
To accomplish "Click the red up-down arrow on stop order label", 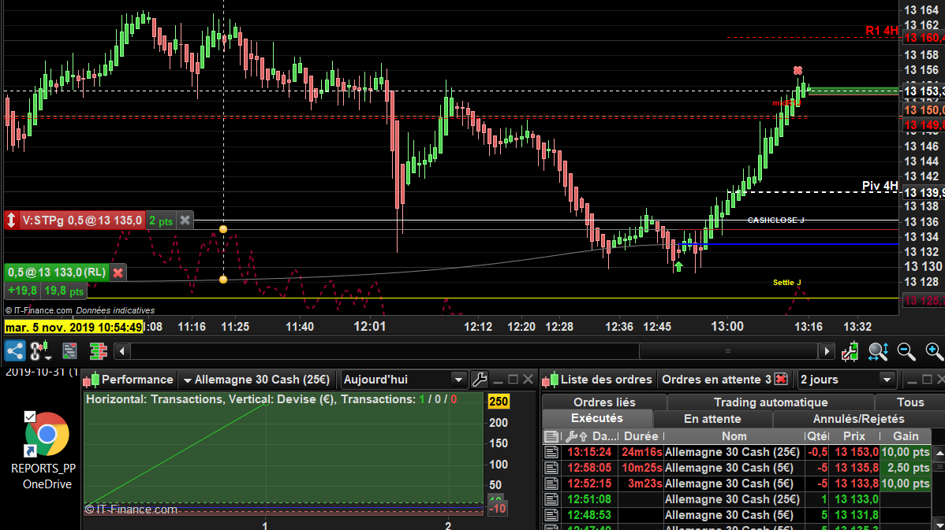I will tap(11, 221).
